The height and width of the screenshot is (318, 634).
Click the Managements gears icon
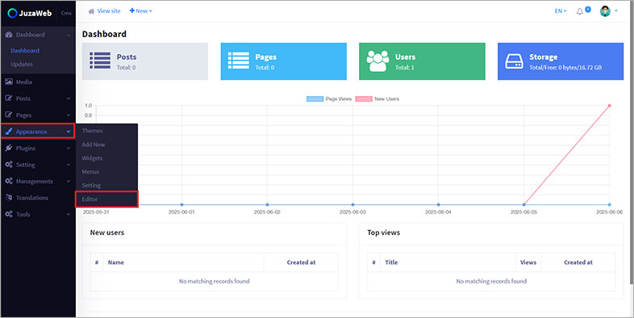9,182
